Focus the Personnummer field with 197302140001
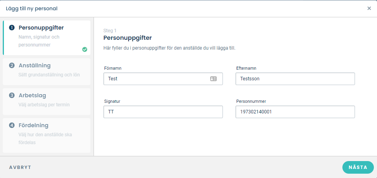The height and width of the screenshot is (178, 377). 295,112
